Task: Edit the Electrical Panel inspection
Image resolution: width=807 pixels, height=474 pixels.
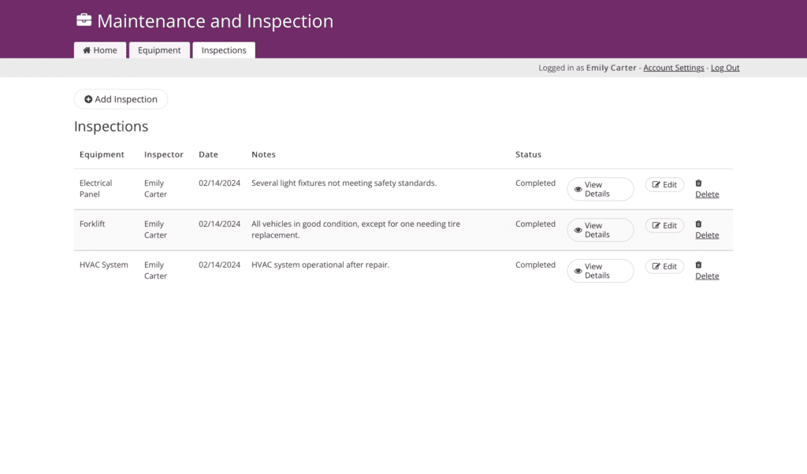Action: pyautogui.click(x=664, y=185)
